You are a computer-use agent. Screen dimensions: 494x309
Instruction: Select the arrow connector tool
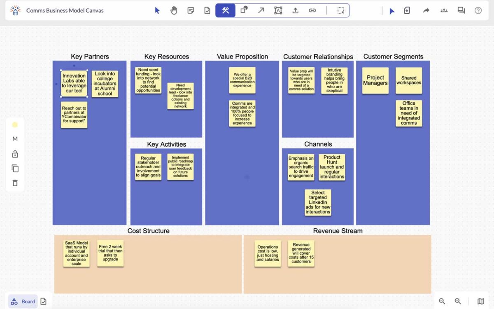[x=261, y=11]
